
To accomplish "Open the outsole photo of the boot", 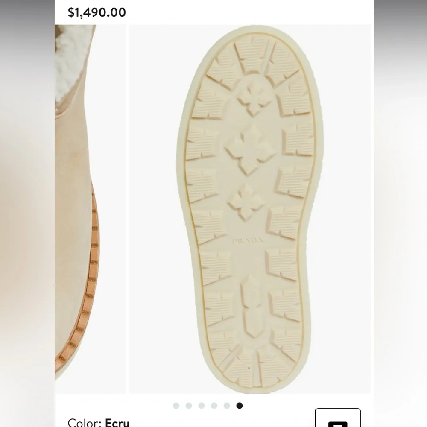I will 250,209.
